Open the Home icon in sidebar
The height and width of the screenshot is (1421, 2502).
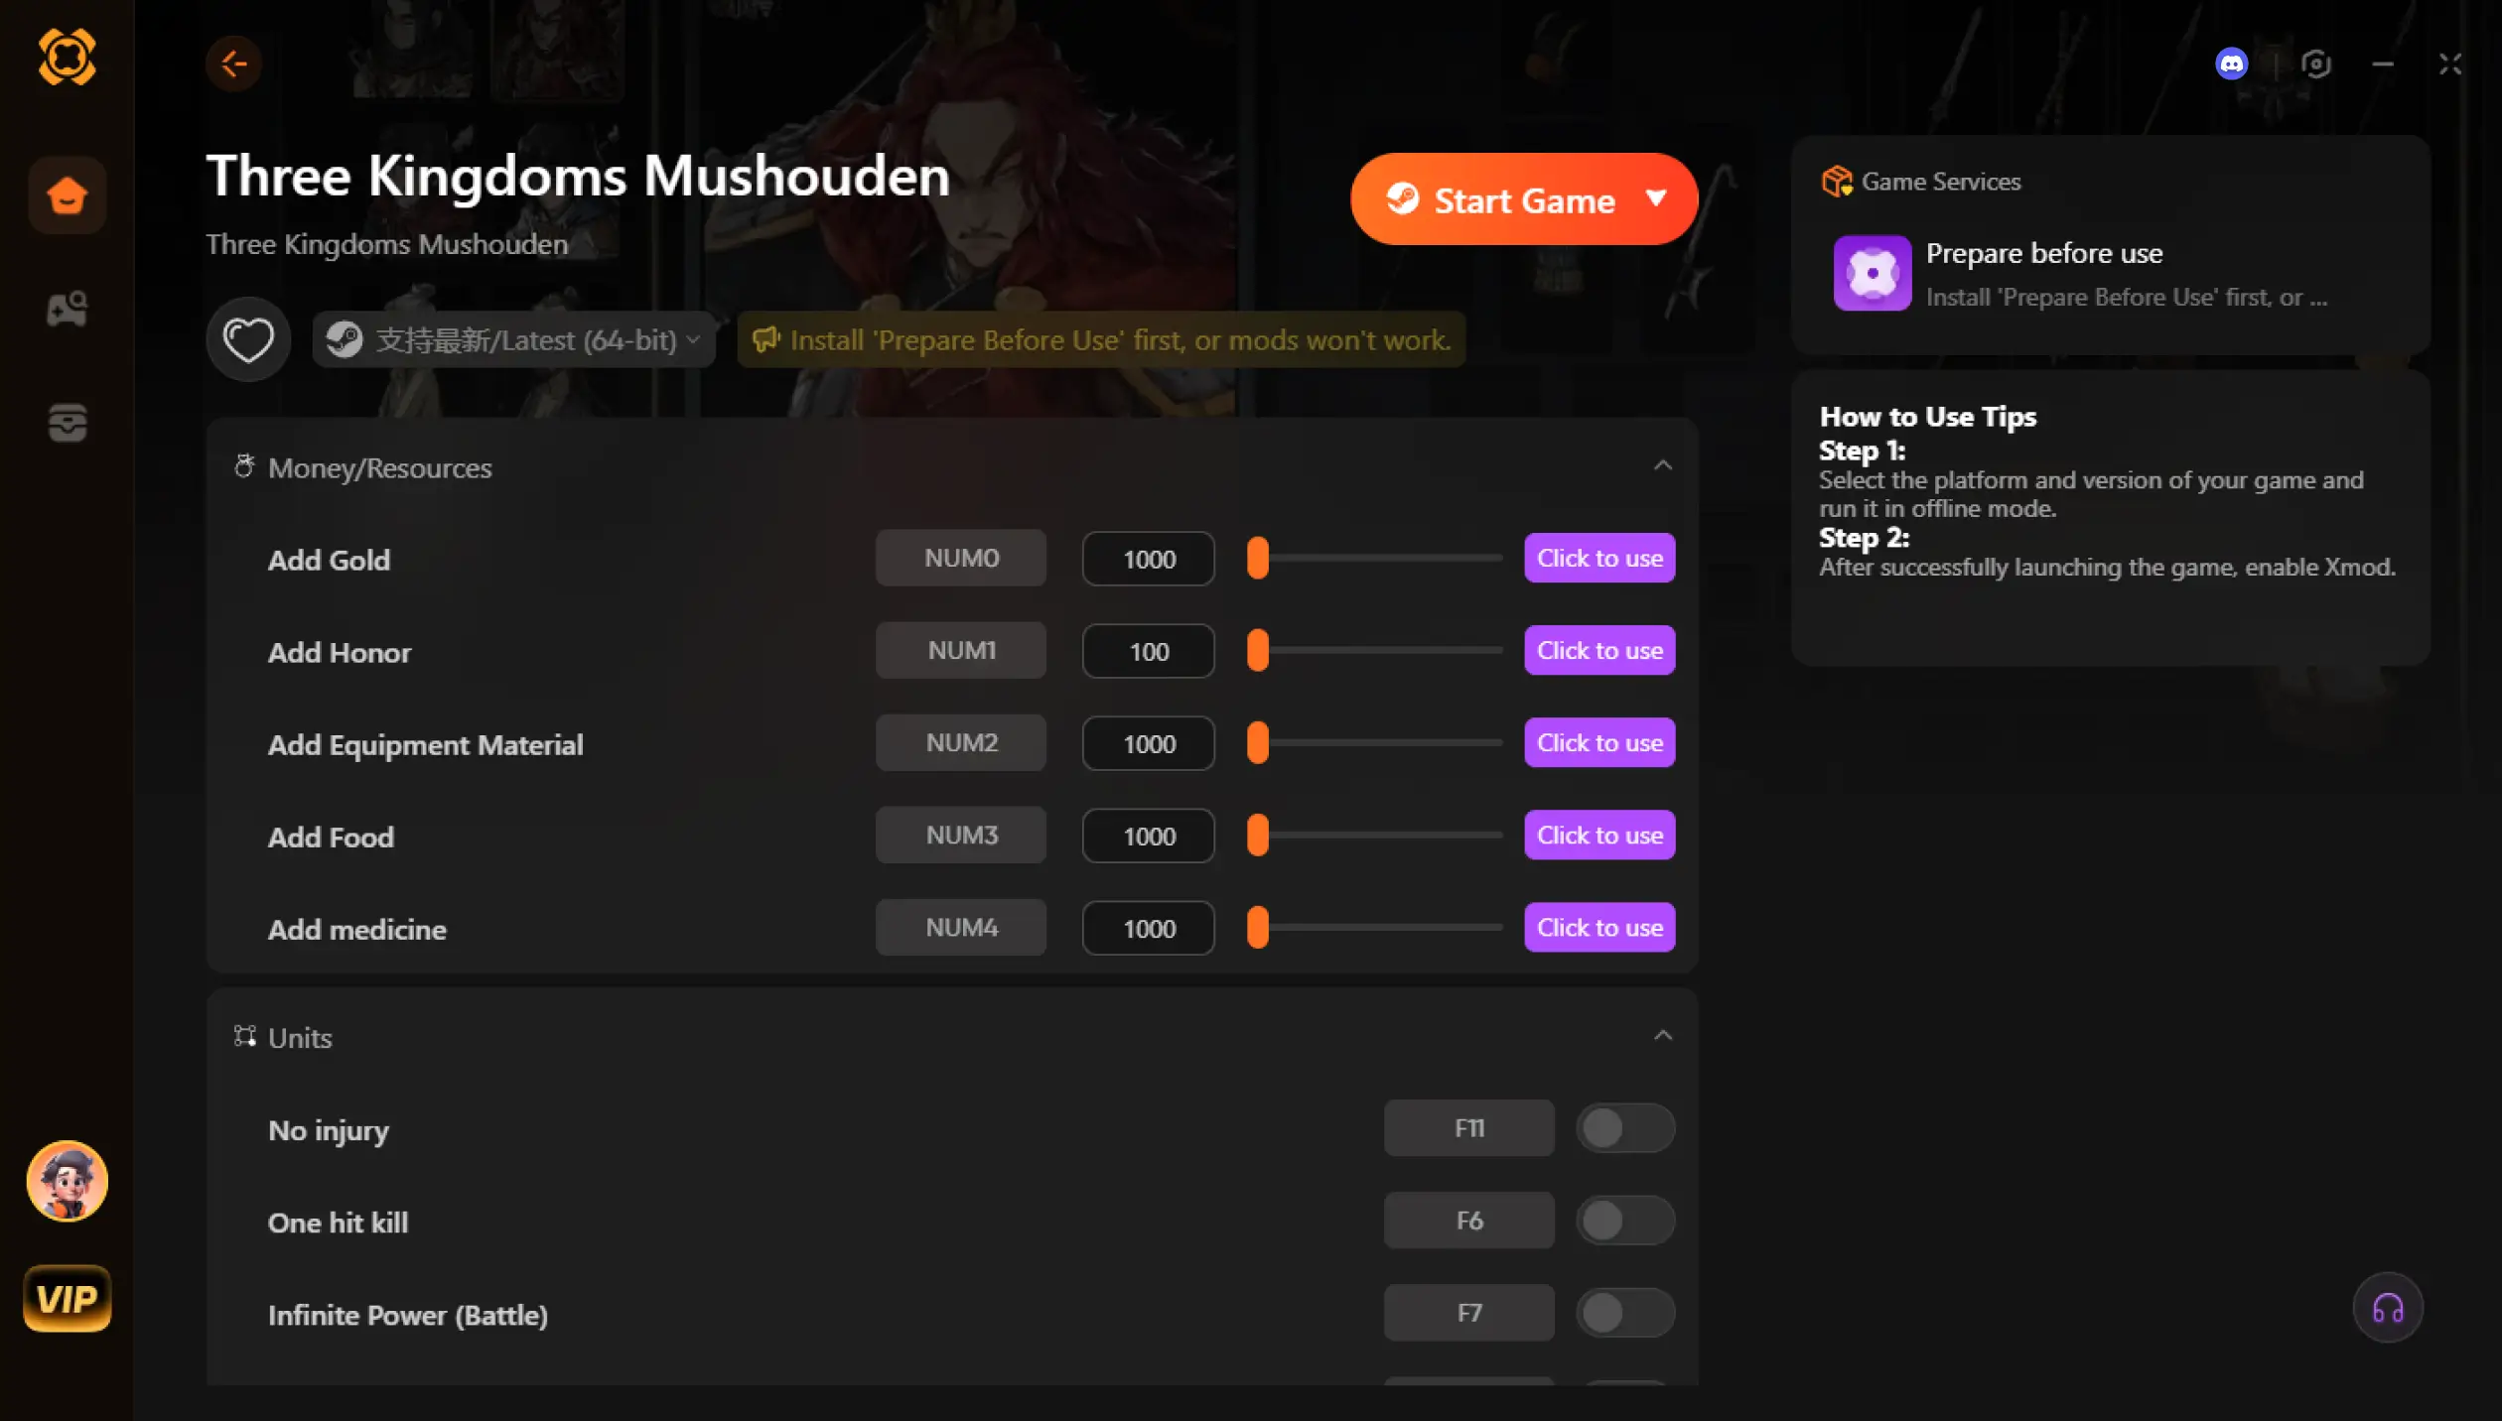point(67,194)
